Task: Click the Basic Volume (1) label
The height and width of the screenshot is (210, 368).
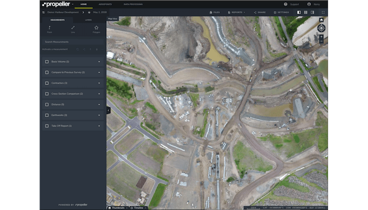Action: (x=60, y=61)
